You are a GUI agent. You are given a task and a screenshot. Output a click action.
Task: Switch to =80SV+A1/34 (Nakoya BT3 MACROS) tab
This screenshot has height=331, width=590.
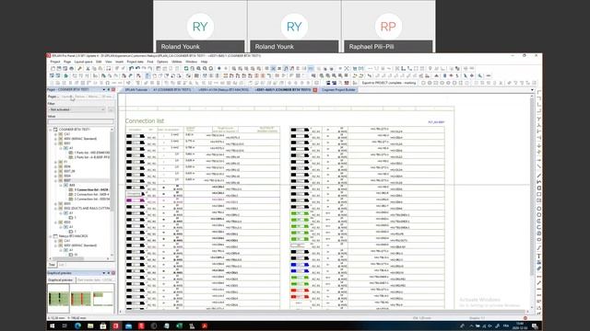pos(224,90)
